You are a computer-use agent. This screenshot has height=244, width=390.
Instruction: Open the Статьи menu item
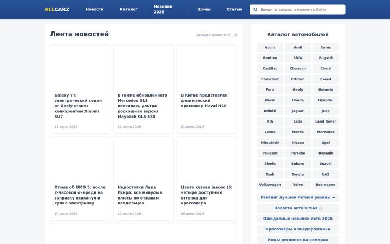pyautogui.click(x=234, y=9)
